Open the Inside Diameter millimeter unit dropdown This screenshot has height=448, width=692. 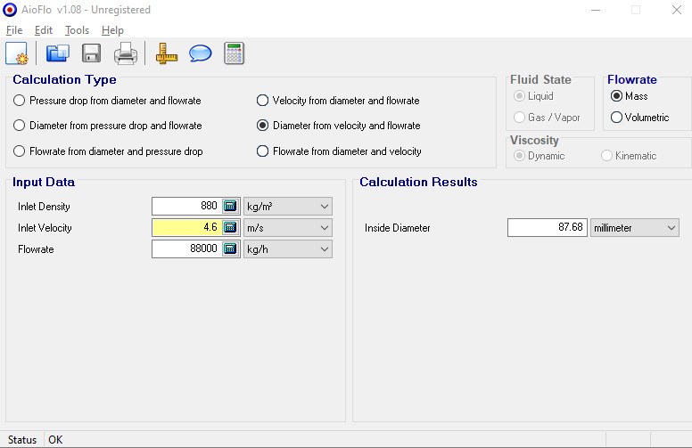[x=634, y=228]
